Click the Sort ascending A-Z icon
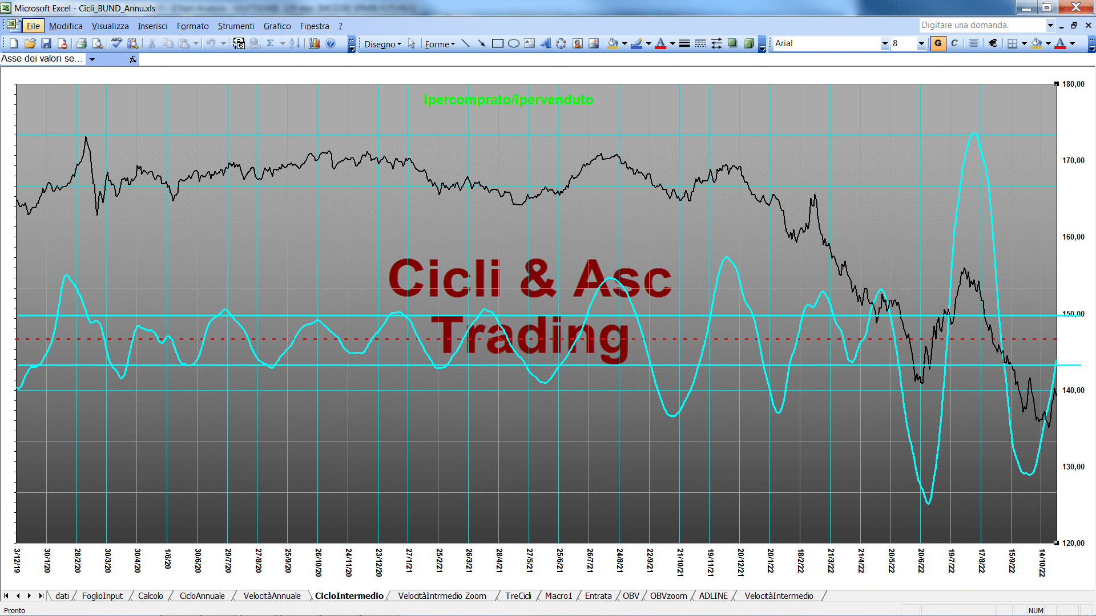The image size is (1096, 616). (x=295, y=43)
